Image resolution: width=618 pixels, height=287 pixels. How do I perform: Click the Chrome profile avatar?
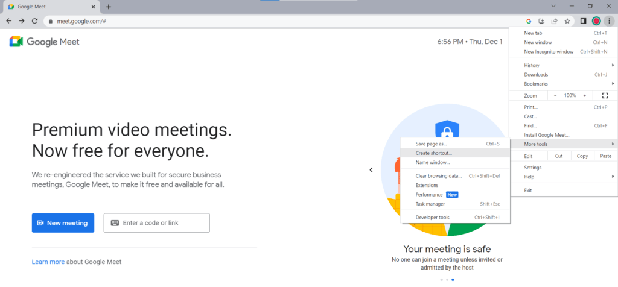tap(596, 20)
